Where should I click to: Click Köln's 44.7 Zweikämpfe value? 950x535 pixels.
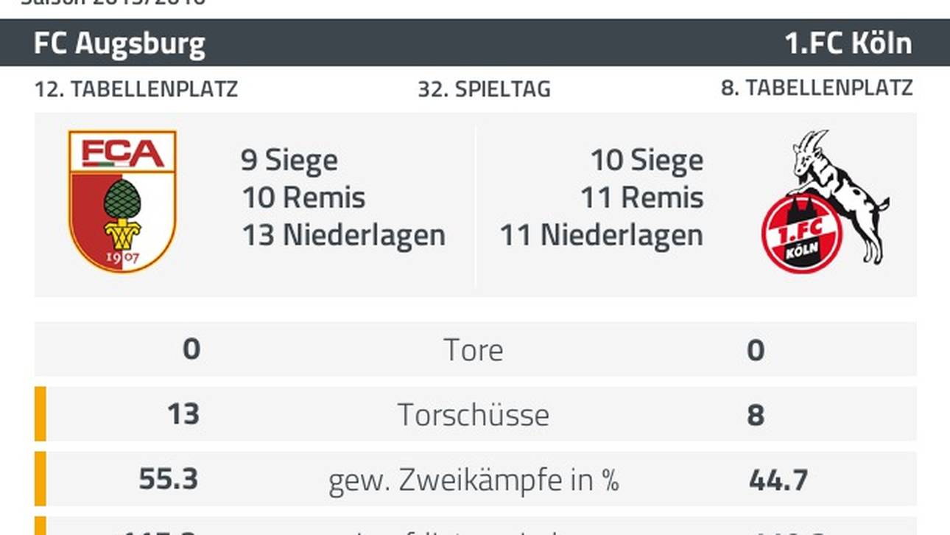click(x=778, y=480)
